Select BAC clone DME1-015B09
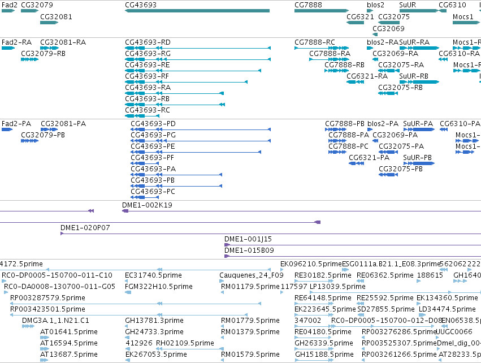This screenshot has height=363, width=481. click(353, 257)
